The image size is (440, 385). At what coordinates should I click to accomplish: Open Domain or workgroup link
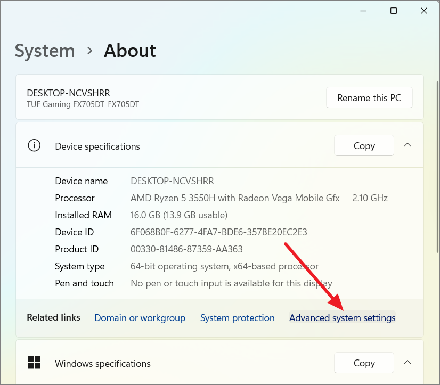[140, 318]
